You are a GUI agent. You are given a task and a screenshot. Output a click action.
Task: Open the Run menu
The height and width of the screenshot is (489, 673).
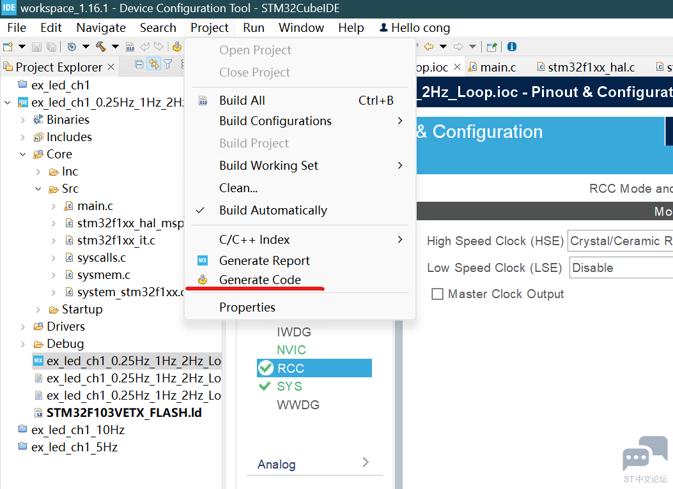pos(254,28)
